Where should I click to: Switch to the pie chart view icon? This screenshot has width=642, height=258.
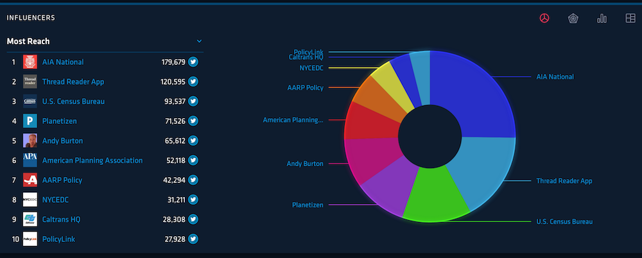(x=544, y=18)
